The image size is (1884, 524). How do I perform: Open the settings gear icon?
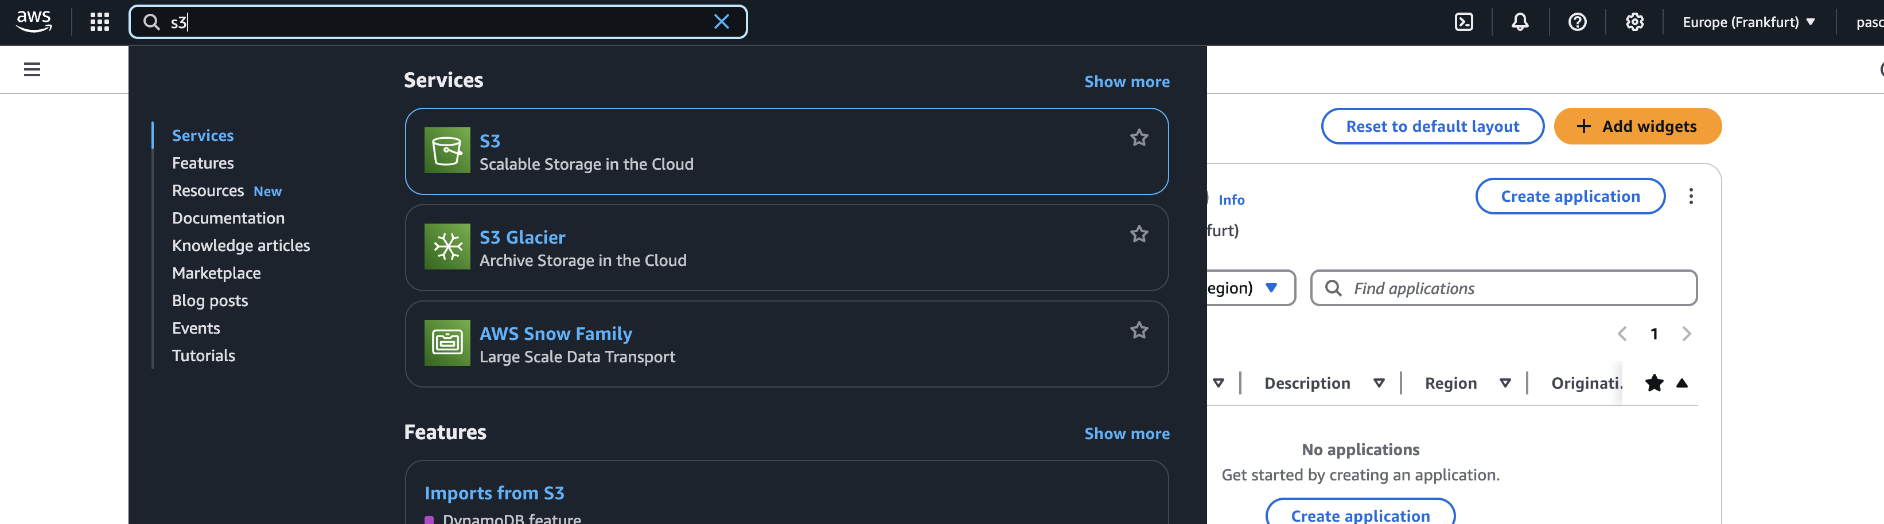coord(1634,22)
